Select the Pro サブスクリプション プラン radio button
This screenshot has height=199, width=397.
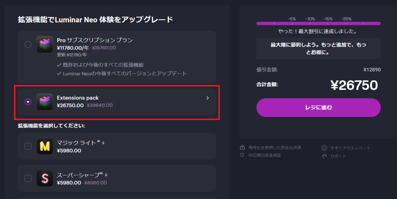[28, 44]
